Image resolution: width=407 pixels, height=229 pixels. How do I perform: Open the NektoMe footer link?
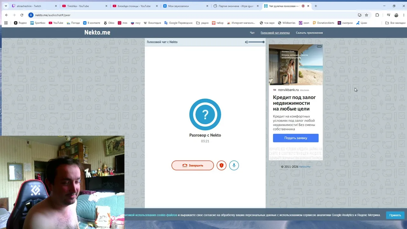pyautogui.click(x=305, y=167)
